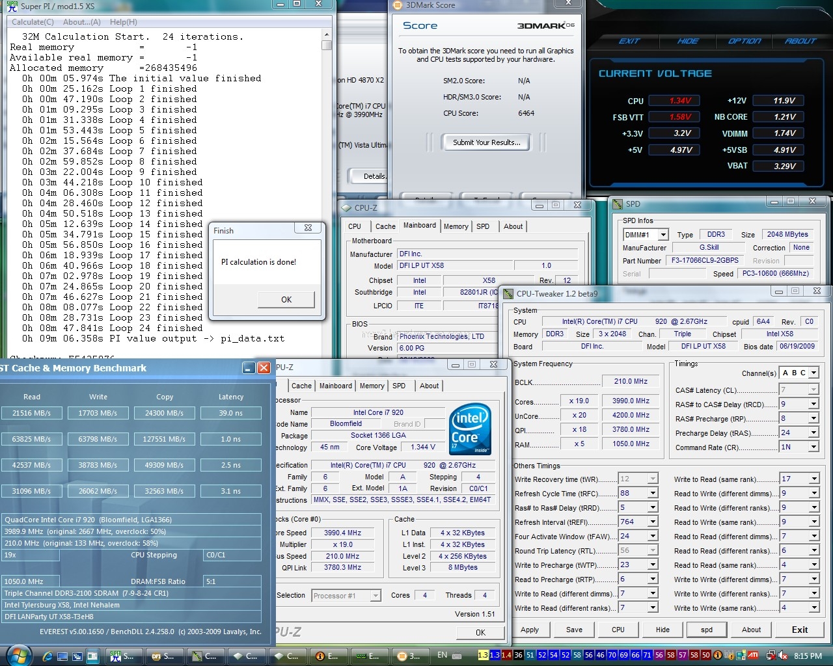Close the Cache & Memory Benchmark window
Viewport: 833px width, 666px height.
(264, 368)
